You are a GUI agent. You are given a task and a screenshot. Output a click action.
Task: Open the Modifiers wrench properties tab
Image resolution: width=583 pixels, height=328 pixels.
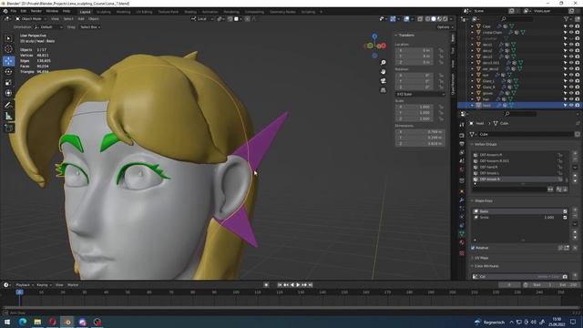tap(462, 200)
